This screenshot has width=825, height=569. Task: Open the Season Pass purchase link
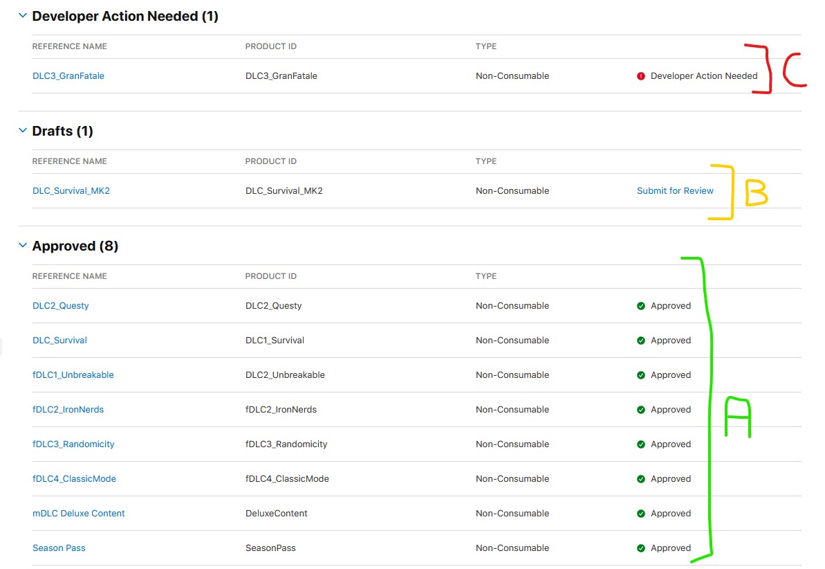(59, 548)
